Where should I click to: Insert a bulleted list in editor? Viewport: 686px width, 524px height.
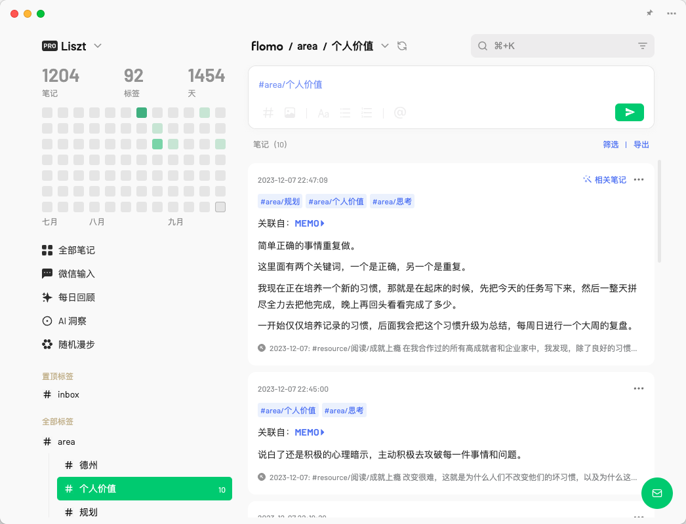click(345, 113)
